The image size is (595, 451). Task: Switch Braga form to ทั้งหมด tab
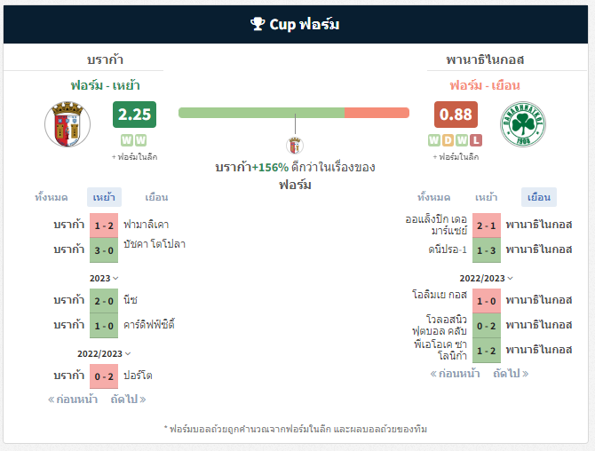click(52, 197)
